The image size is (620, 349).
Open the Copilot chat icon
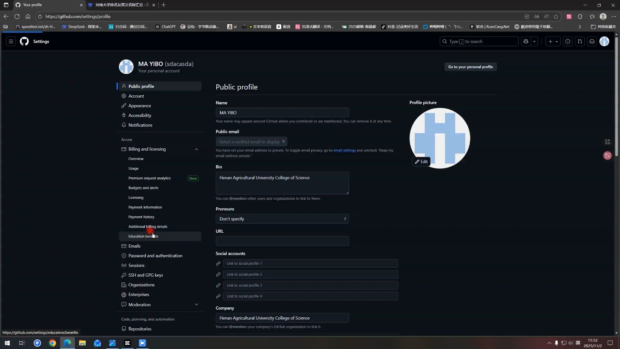pos(526,41)
